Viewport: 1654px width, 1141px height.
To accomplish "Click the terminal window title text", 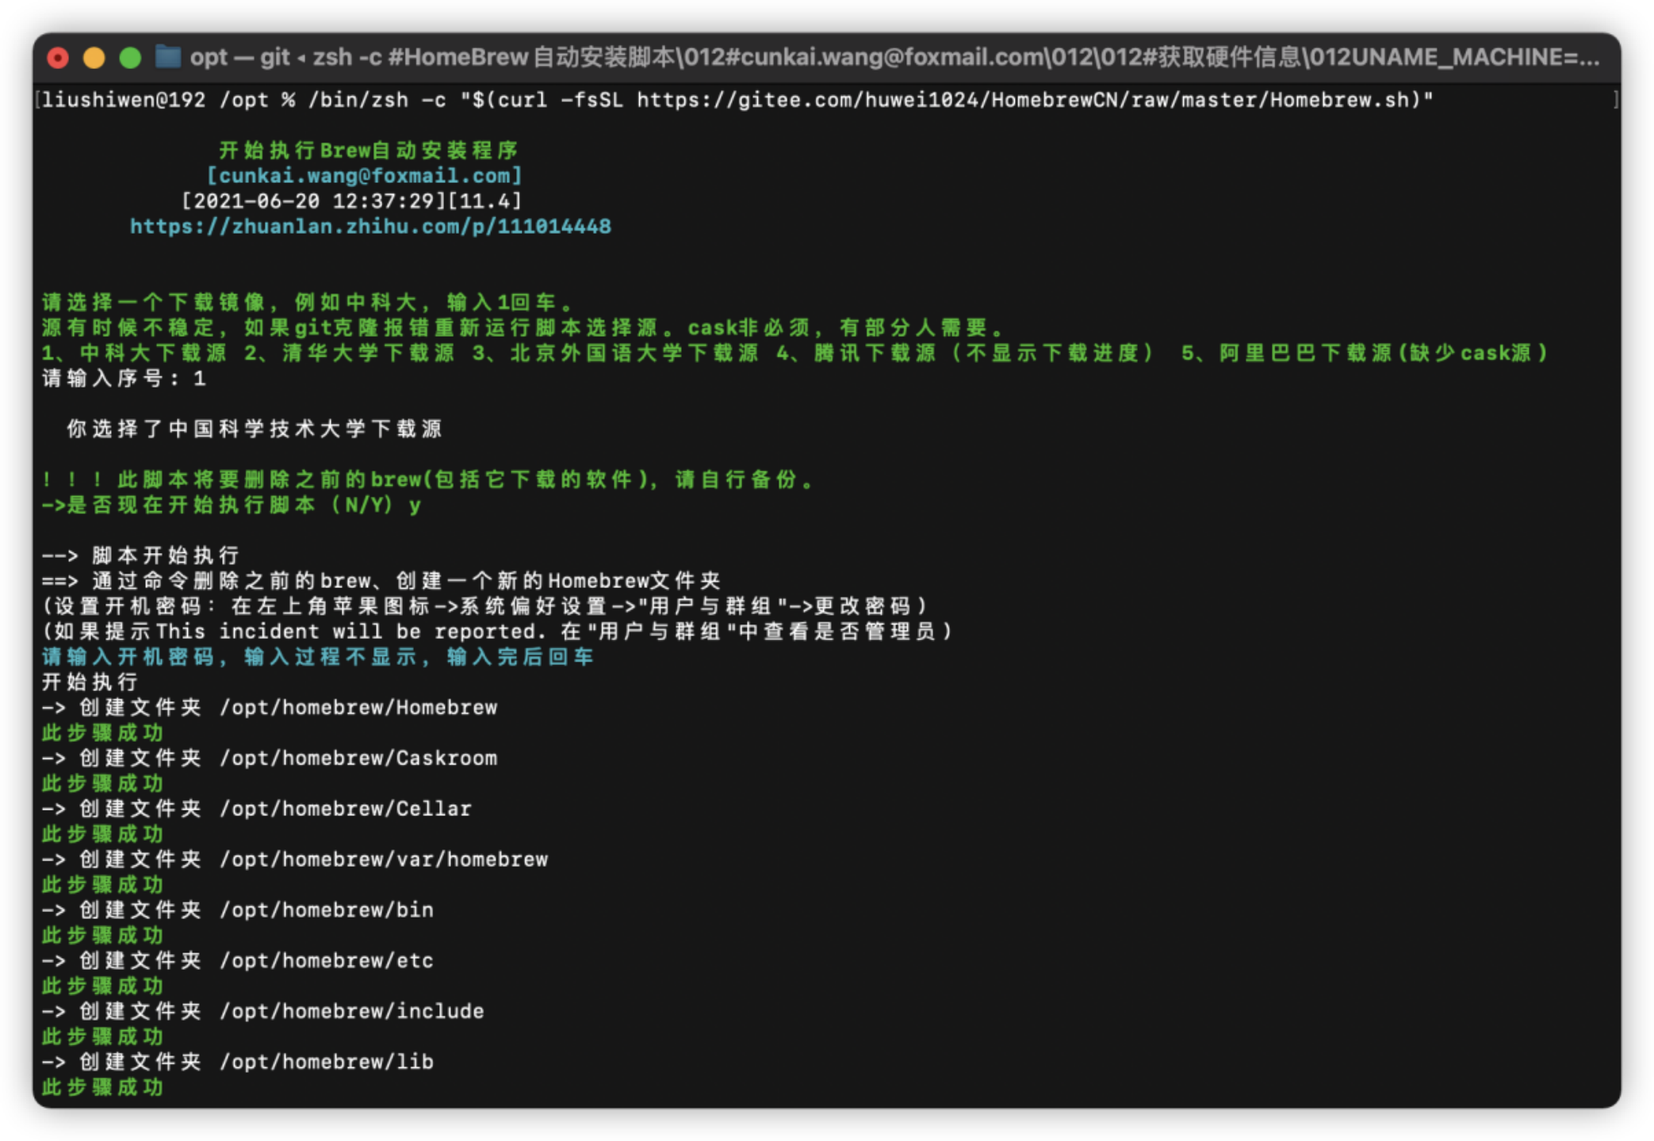I will (894, 57).
